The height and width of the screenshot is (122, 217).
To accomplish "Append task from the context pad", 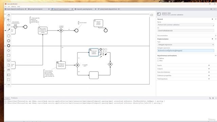I will point(106,49).
